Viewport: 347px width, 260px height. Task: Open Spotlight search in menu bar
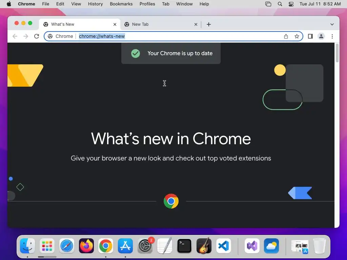(280, 4)
